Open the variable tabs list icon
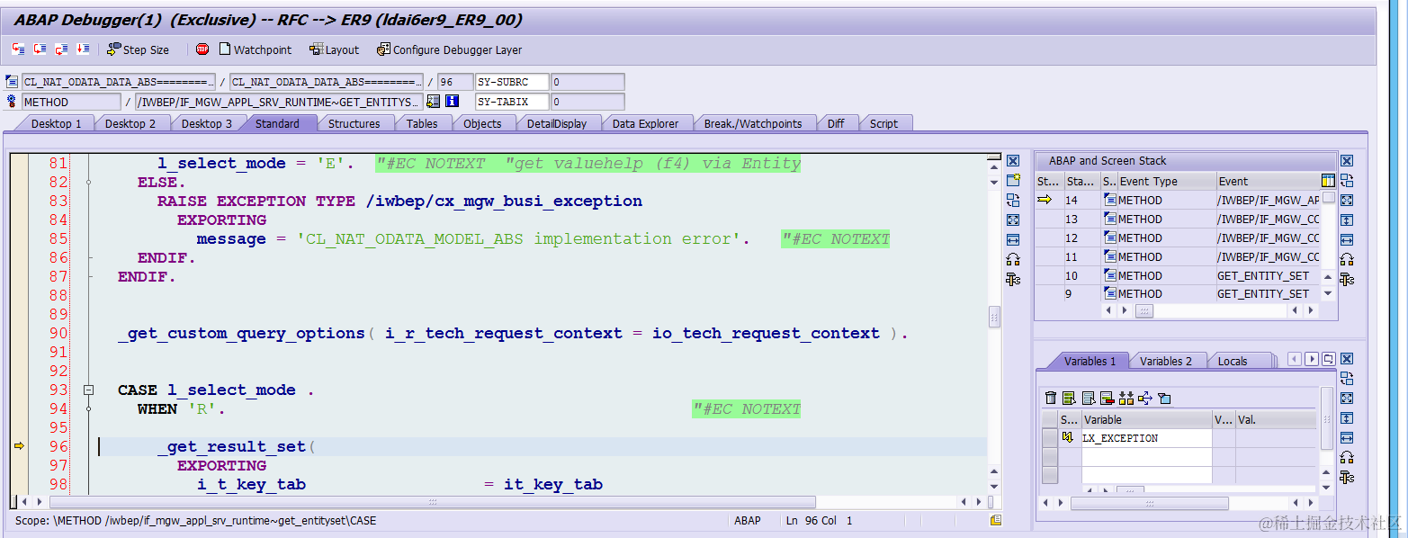Image resolution: width=1408 pixels, height=538 pixels. pos(1328,359)
